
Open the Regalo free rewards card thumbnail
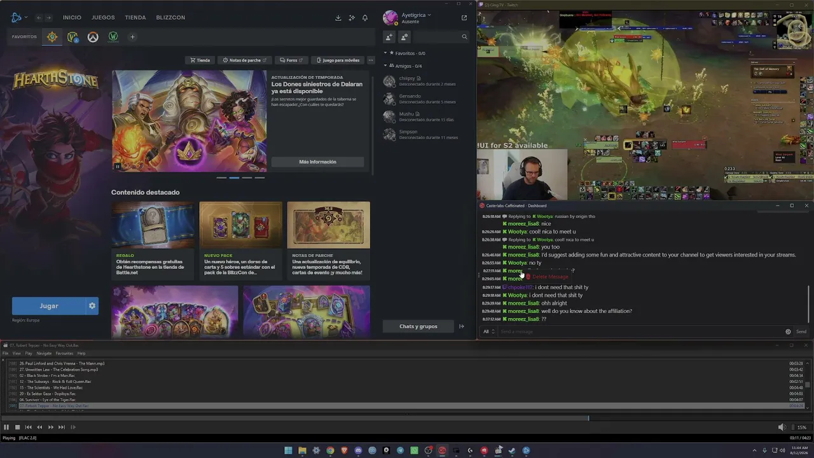(x=153, y=225)
